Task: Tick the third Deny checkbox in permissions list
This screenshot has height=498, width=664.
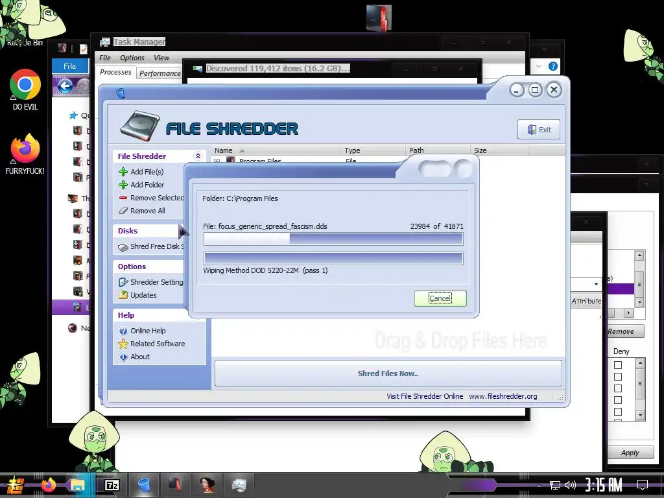Action: pos(618,388)
